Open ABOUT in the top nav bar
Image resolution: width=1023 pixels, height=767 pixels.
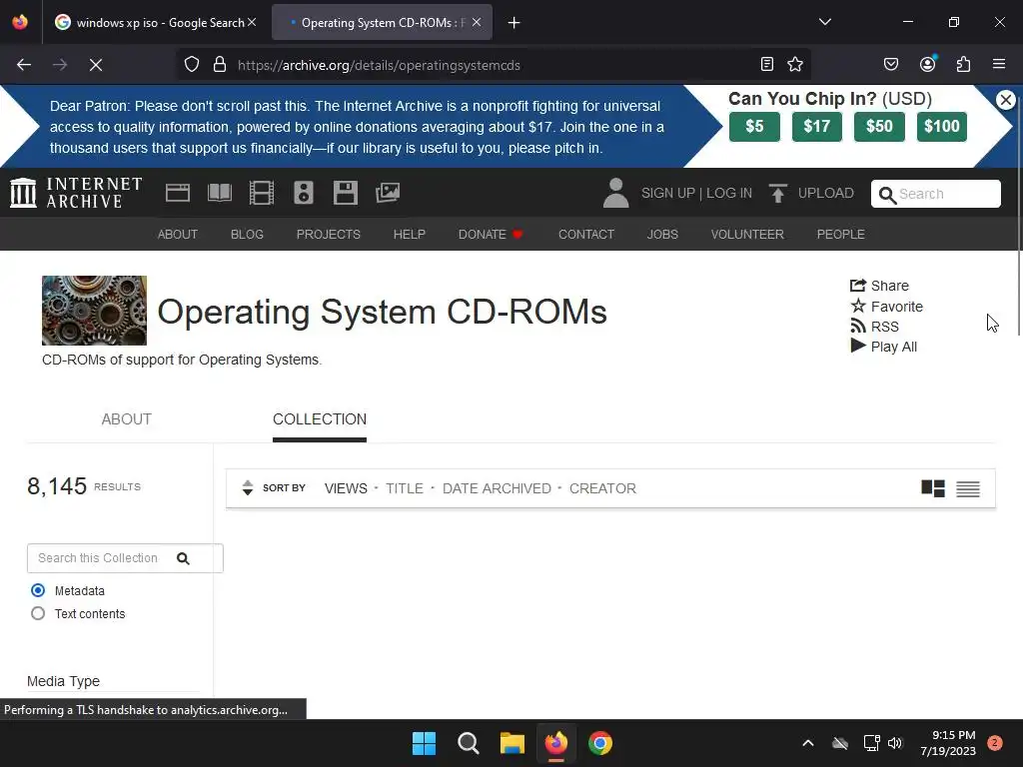pos(178,234)
